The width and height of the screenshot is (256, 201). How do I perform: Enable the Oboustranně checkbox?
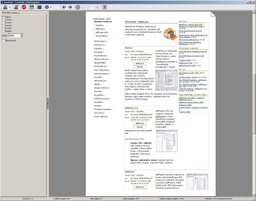point(3,41)
